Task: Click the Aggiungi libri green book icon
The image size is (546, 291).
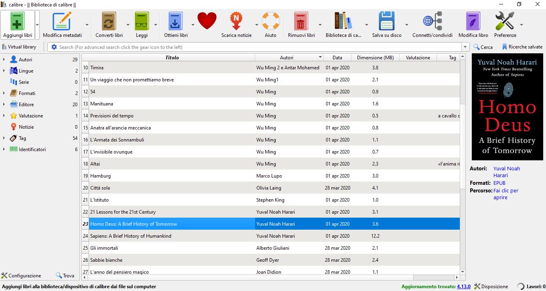Action: 17,21
